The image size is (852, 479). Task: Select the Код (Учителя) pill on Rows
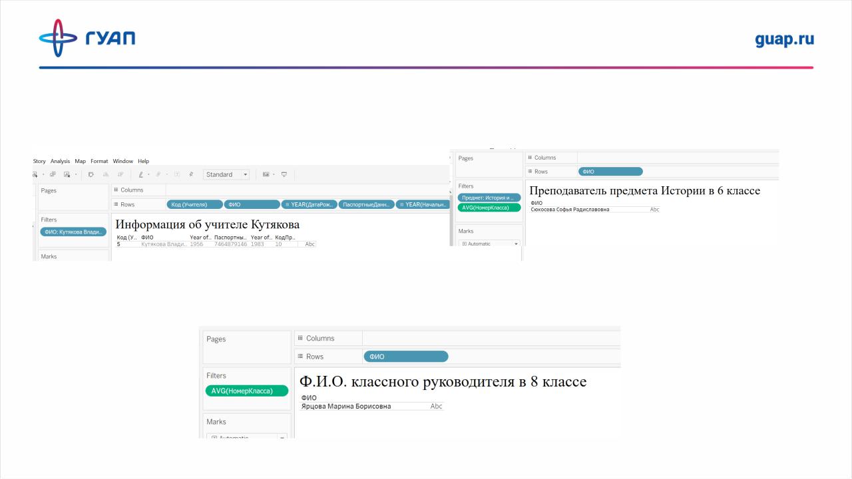pyautogui.click(x=194, y=204)
